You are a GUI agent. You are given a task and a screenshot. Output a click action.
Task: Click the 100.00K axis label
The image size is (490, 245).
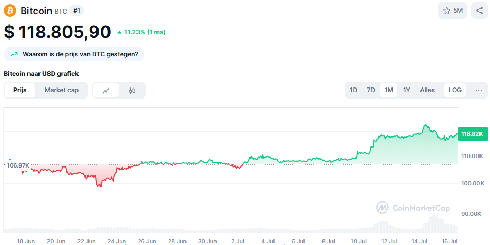tap(472, 183)
